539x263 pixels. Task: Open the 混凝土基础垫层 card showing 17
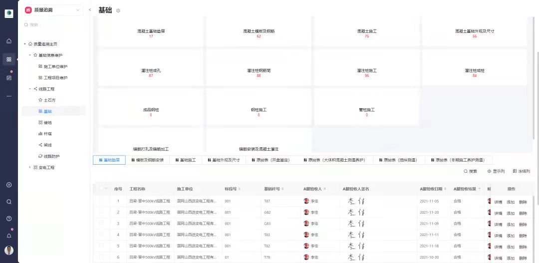pos(151,32)
